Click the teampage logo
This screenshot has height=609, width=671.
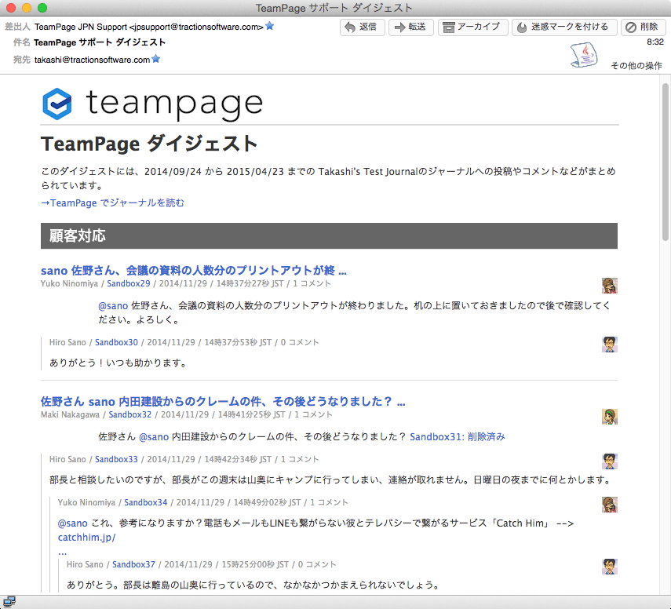[151, 104]
